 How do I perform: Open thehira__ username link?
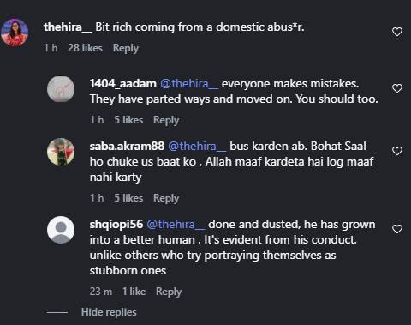[x=68, y=27]
